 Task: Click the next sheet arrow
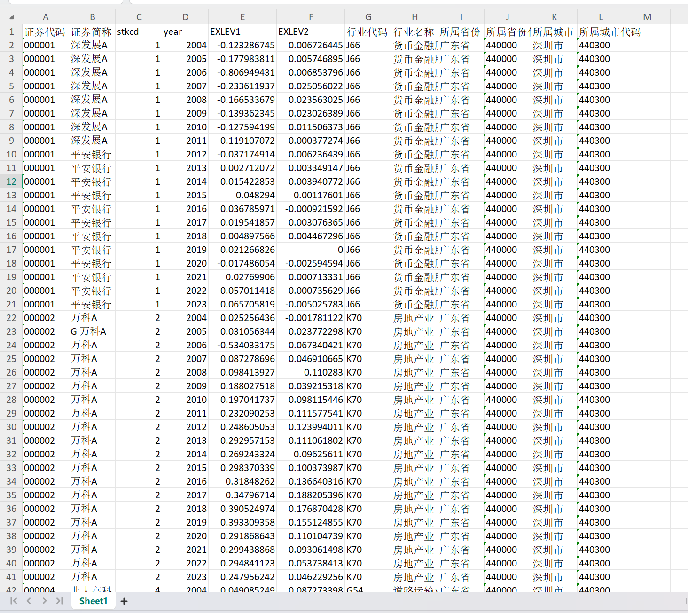pyautogui.click(x=44, y=601)
